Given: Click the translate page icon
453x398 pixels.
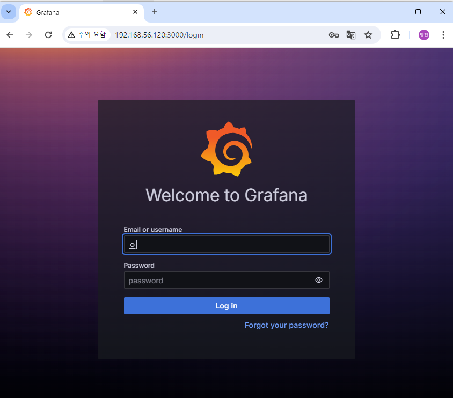Looking at the screenshot, I should pyautogui.click(x=350, y=35).
